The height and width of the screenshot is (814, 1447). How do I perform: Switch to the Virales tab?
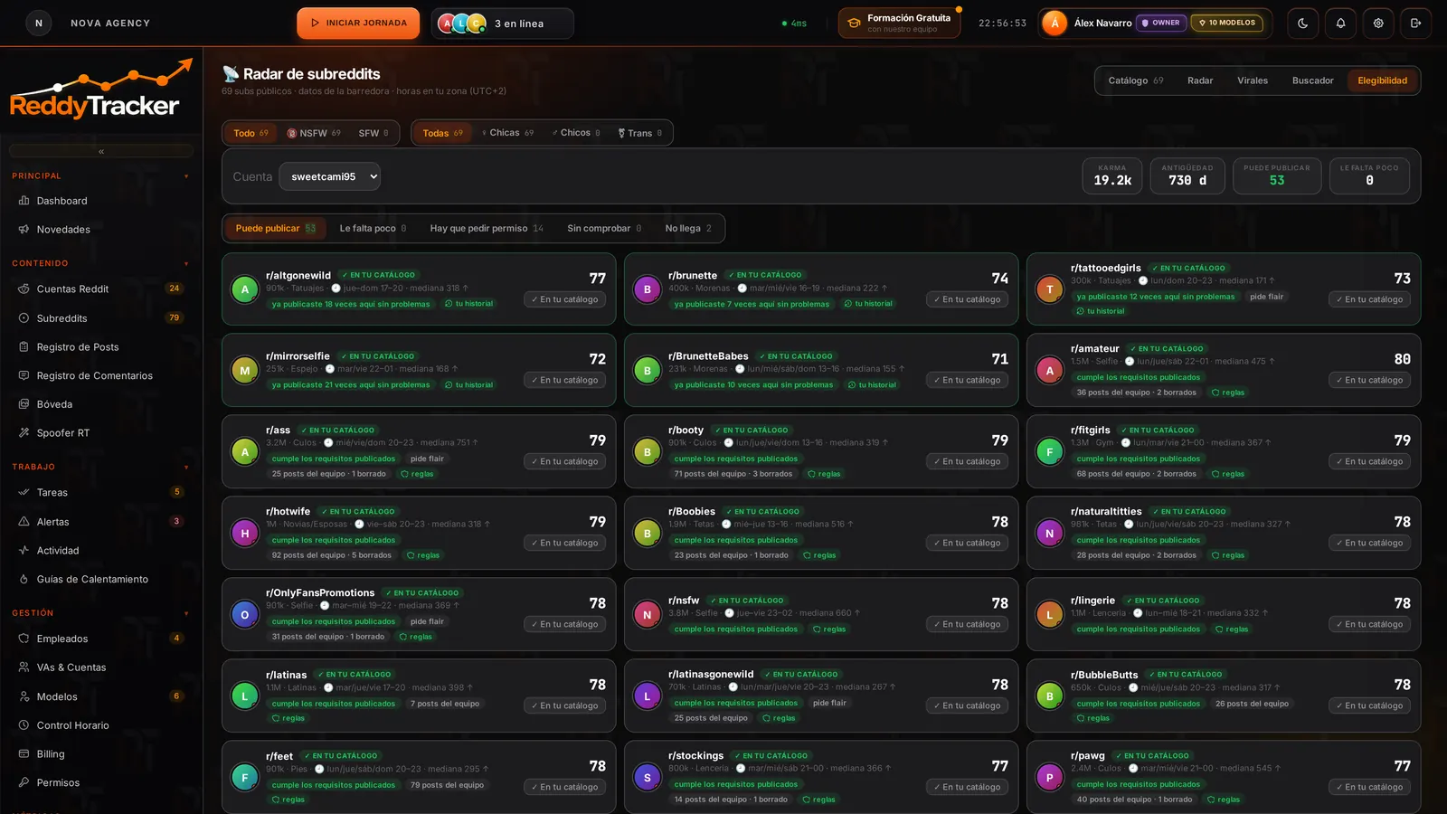1253,80
